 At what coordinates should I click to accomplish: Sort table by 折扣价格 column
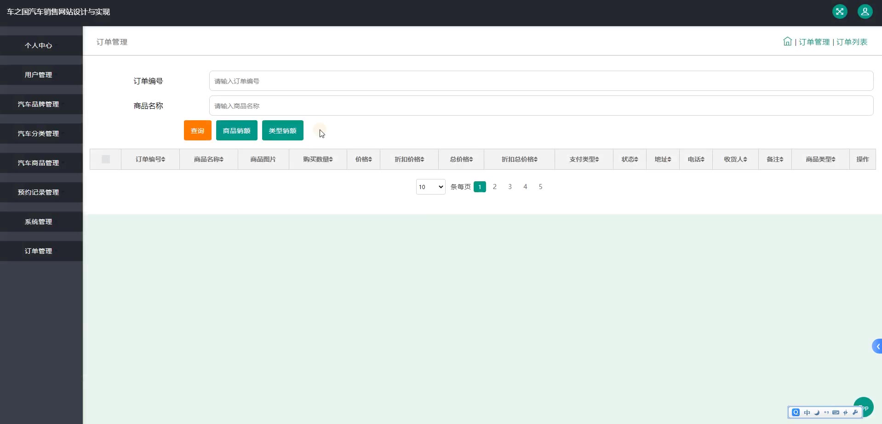click(409, 159)
